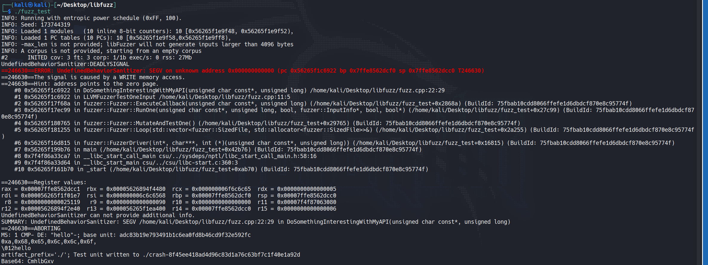
Task: Click the crash-8f45ee418 artifact file path
Action: [x=221, y=255]
